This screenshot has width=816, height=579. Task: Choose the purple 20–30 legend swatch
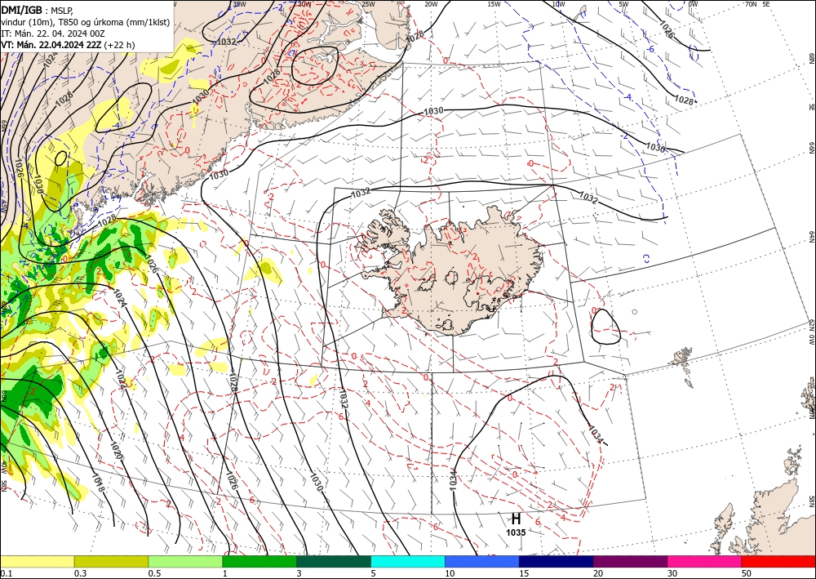click(630, 561)
